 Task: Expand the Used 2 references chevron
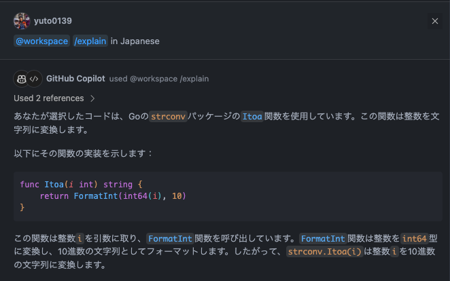[x=92, y=98]
